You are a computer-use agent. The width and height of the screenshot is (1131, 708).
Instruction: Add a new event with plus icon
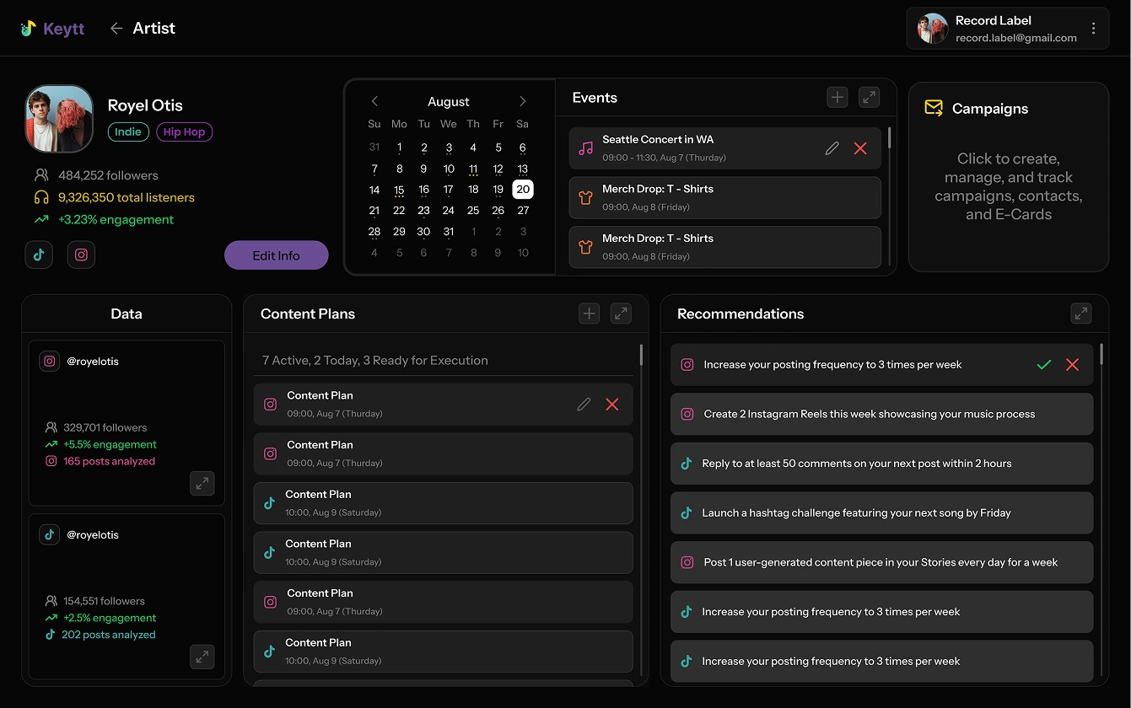coord(837,98)
